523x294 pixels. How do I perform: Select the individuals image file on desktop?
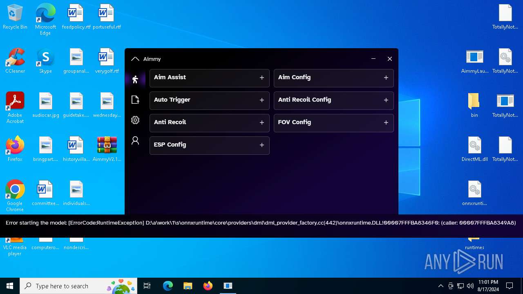[76, 194]
